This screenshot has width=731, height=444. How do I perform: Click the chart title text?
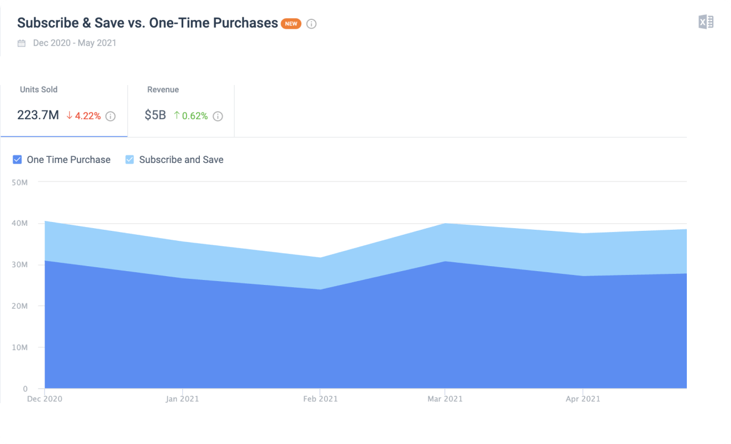146,23
